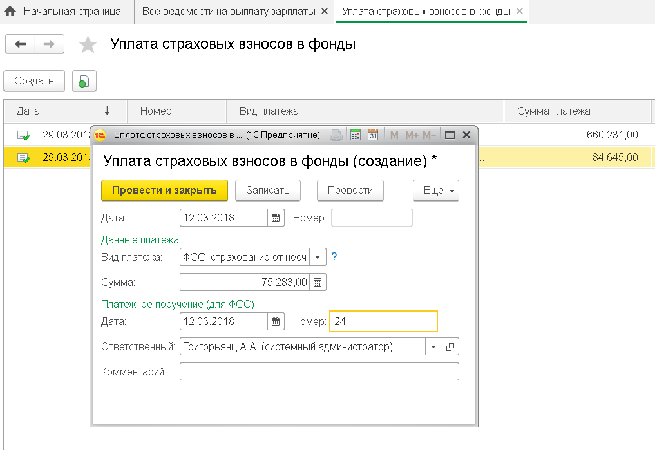Switch to Все ведомости на выплату зарплаты tab
The width and height of the screenshot is (655, 450).
(x=229, y=12)
